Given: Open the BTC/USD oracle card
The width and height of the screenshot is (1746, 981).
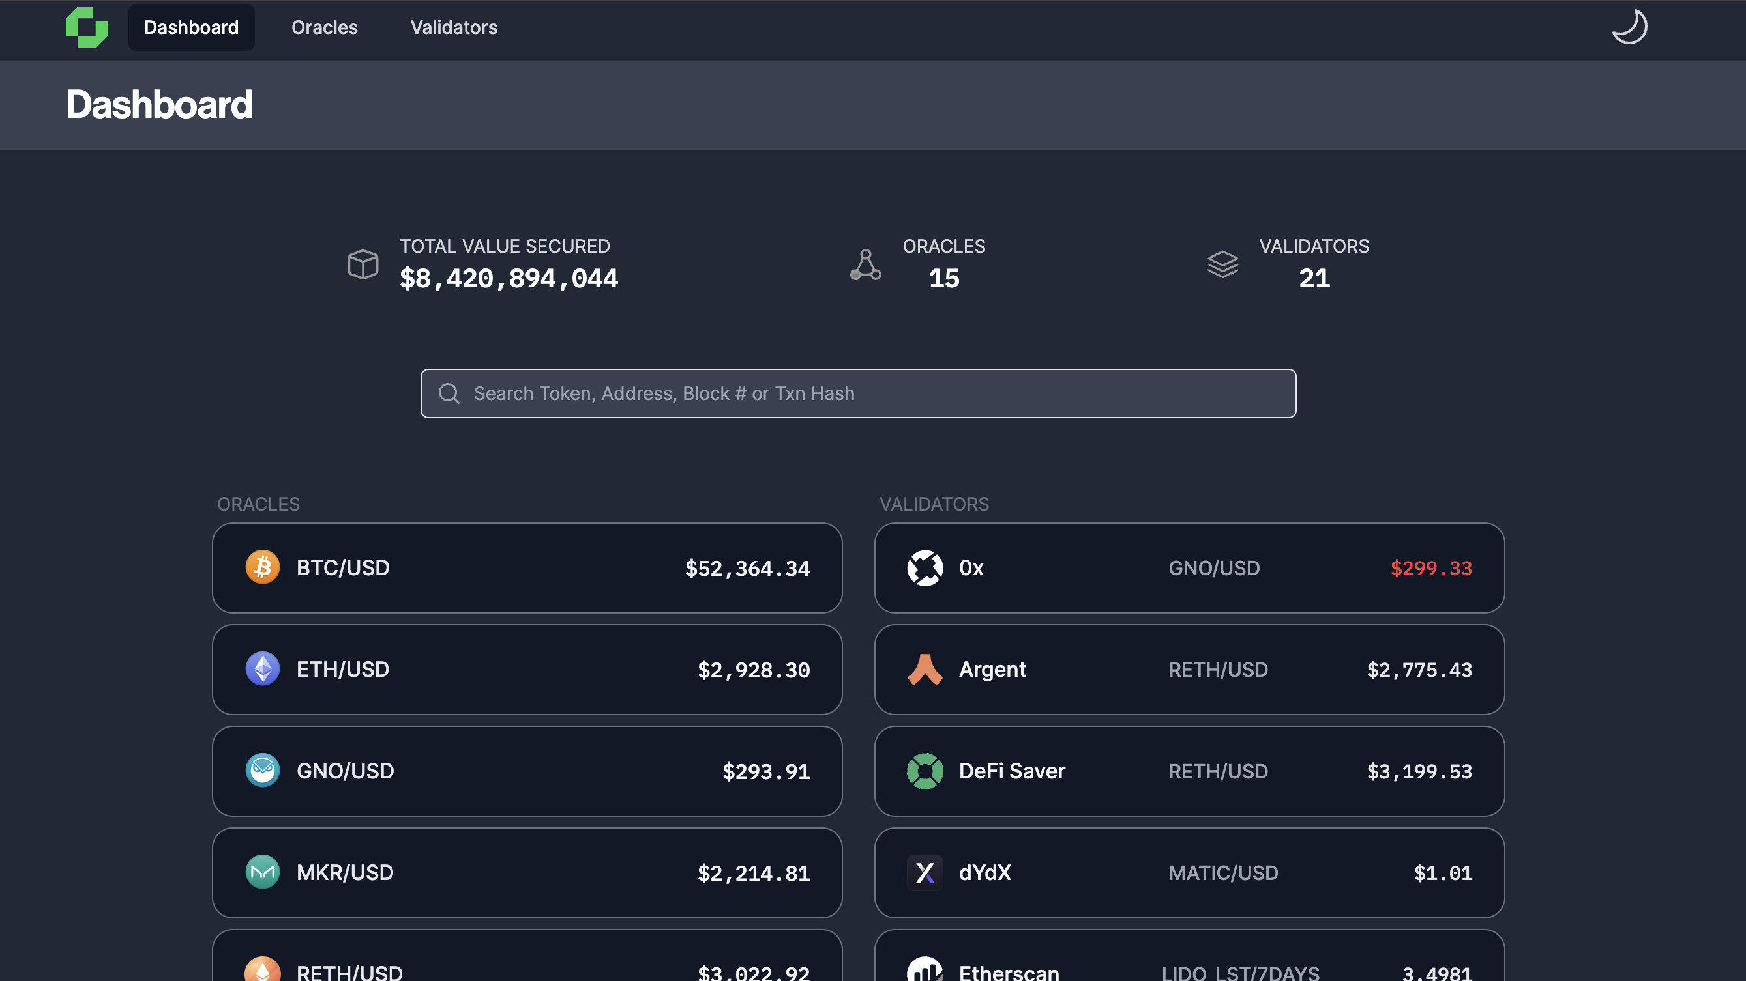Looking at the screenshot, I should (x=527, y=567).
